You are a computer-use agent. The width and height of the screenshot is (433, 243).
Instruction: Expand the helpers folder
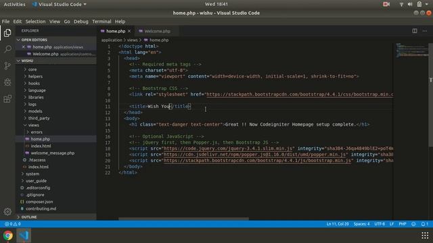click(x=35, y=76)
